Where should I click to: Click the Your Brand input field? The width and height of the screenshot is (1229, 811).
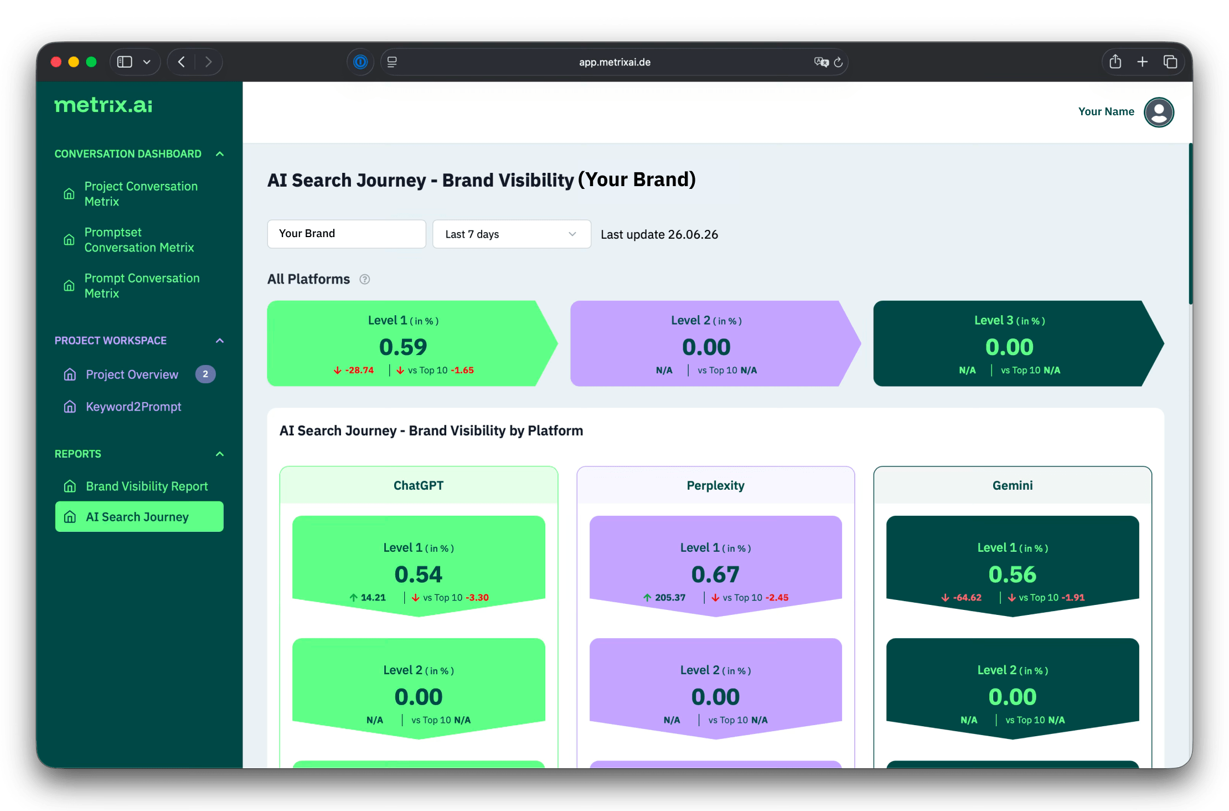347,234
